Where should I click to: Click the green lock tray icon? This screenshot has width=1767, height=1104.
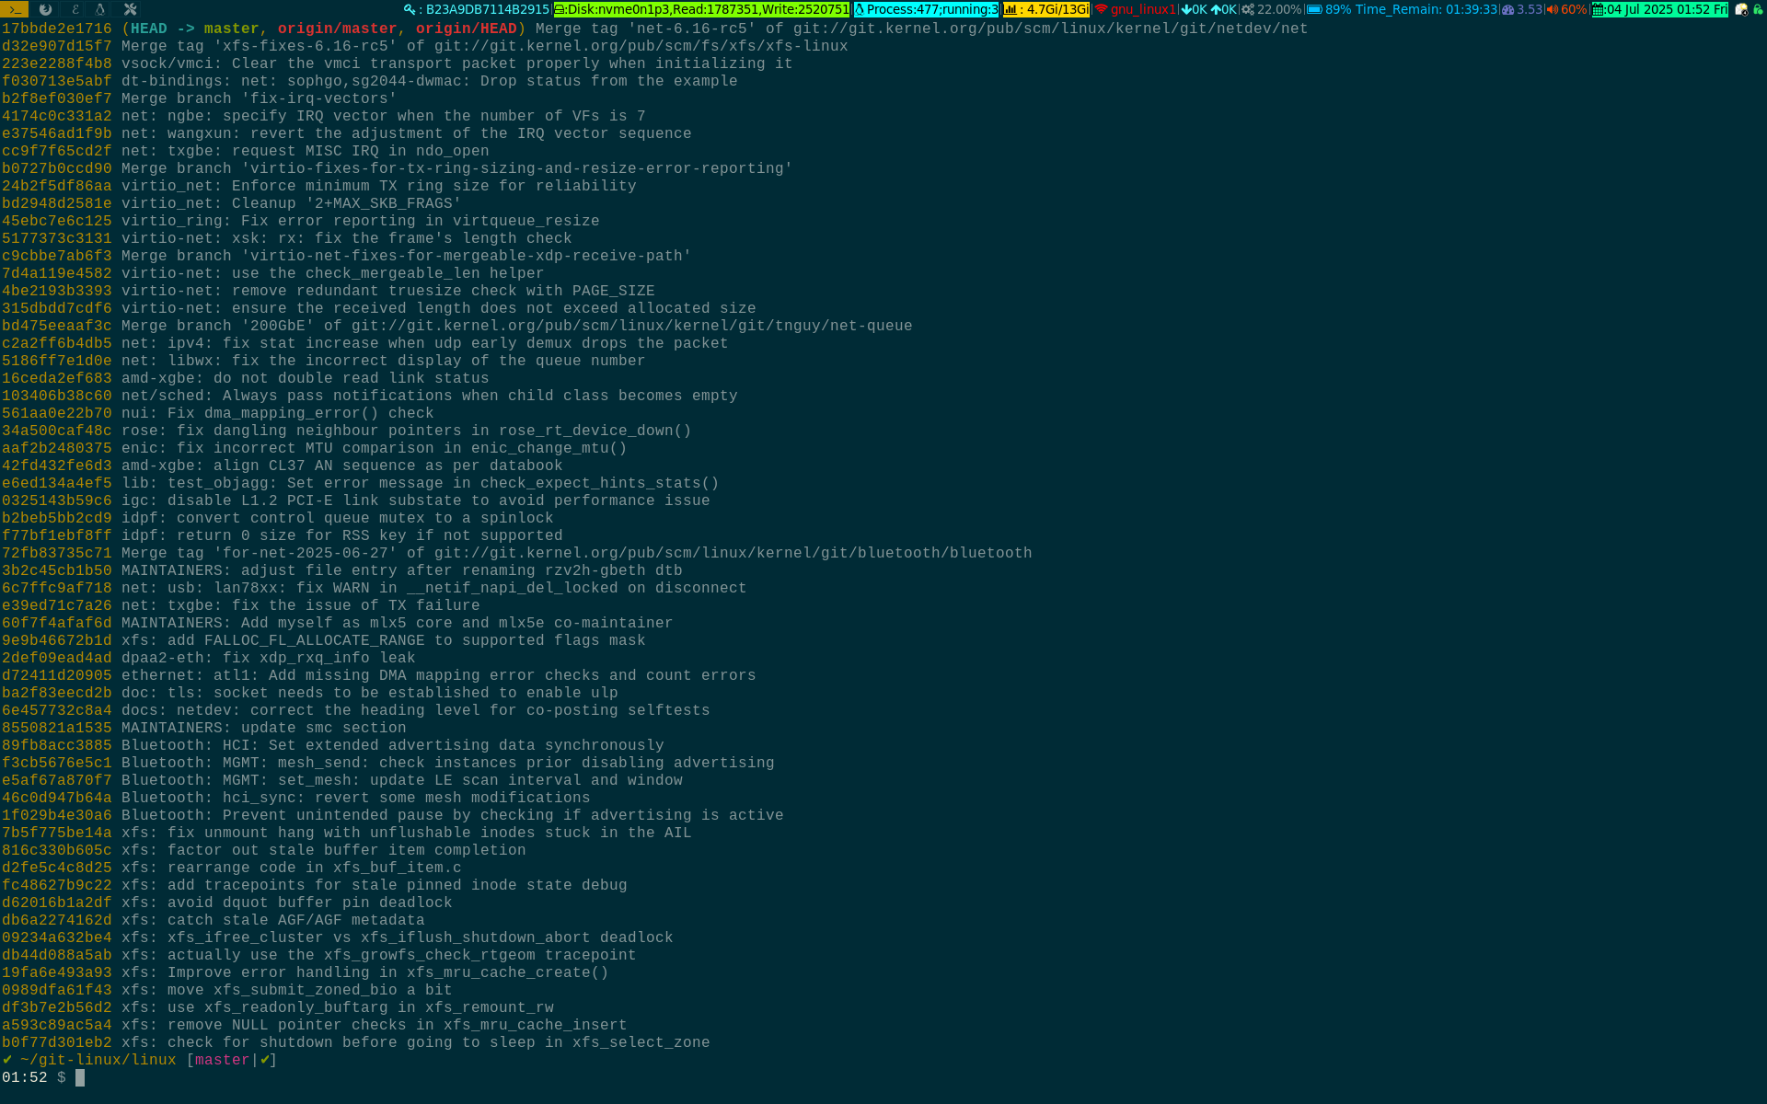1758,9
